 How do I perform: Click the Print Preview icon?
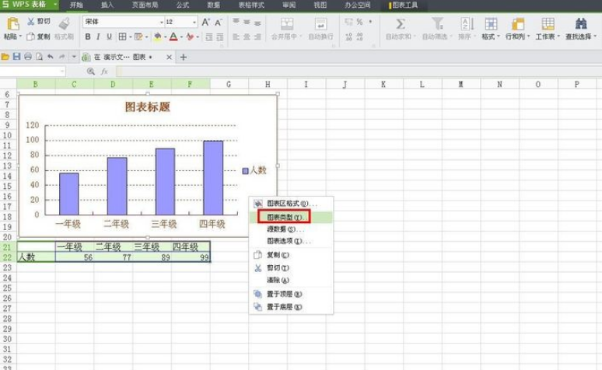tap(39, 57)
